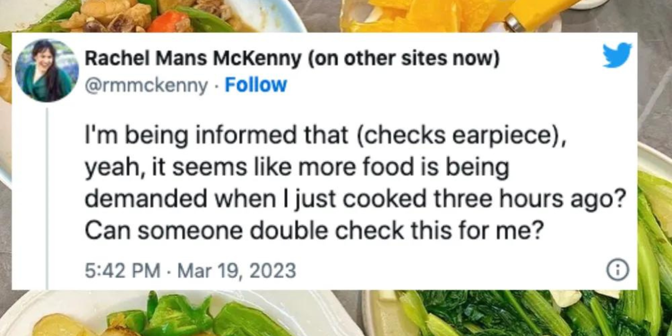Click the 5:42 PM timestamp
Viewport: 672px width, 336px height.
[x=122, y=271]
